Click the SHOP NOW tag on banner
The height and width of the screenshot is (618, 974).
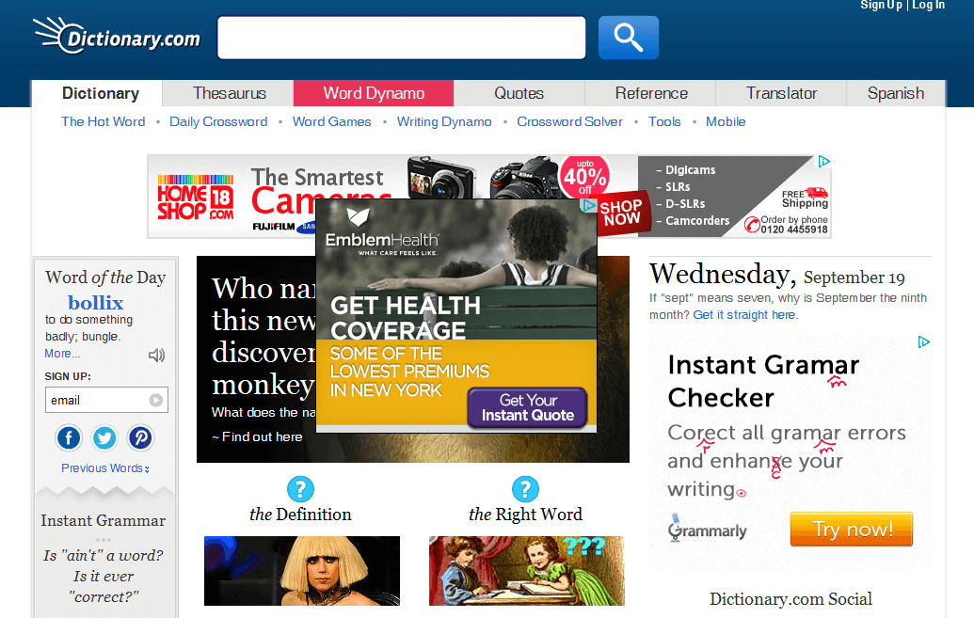[x=622, y=213]
